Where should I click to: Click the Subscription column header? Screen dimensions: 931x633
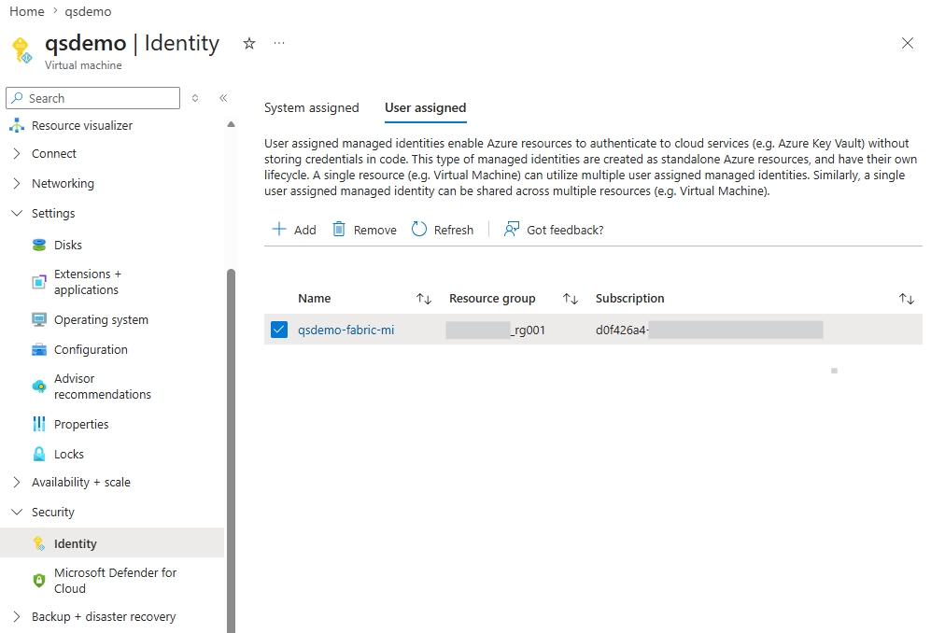[x=630, y=299]
